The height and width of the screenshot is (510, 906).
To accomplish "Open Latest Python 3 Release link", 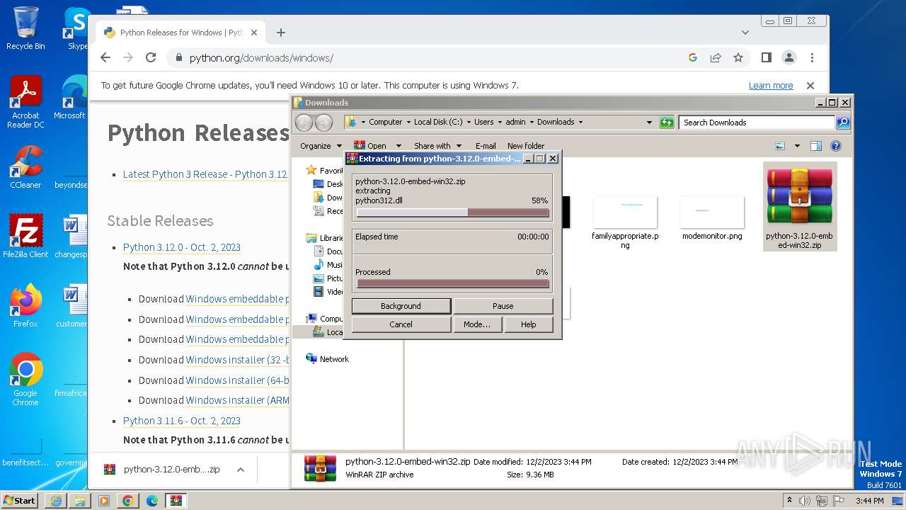I will [x=205, y=174].
